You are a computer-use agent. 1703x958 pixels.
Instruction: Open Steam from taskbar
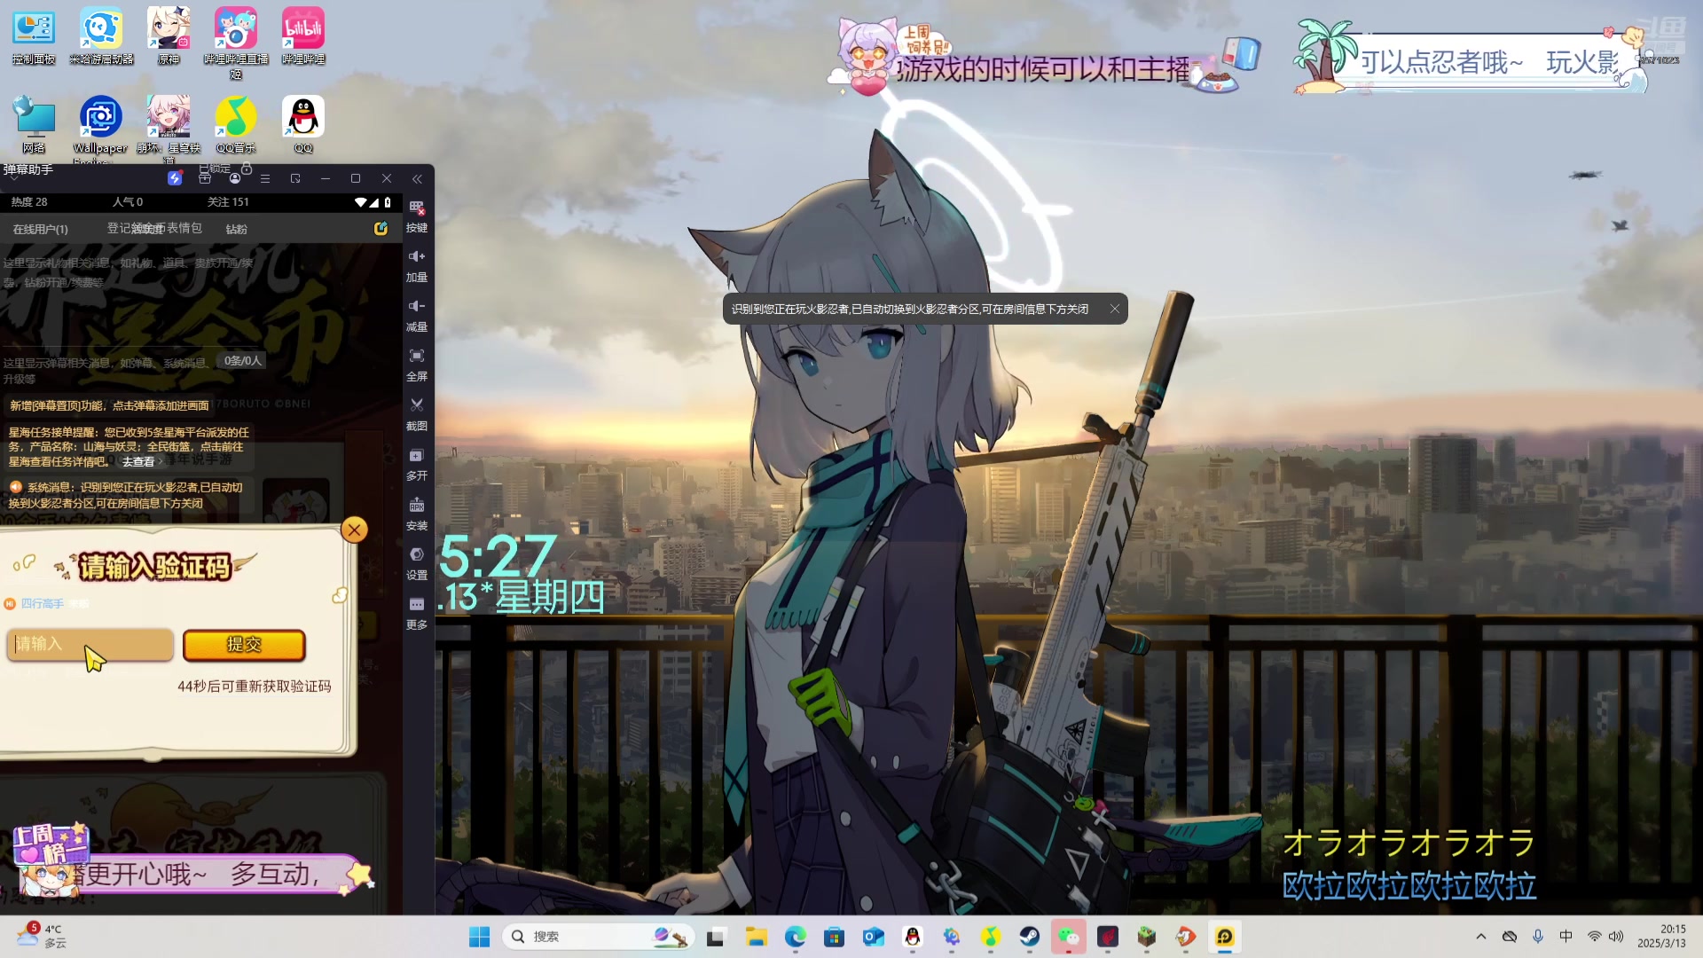click(x=1029, y=937)
